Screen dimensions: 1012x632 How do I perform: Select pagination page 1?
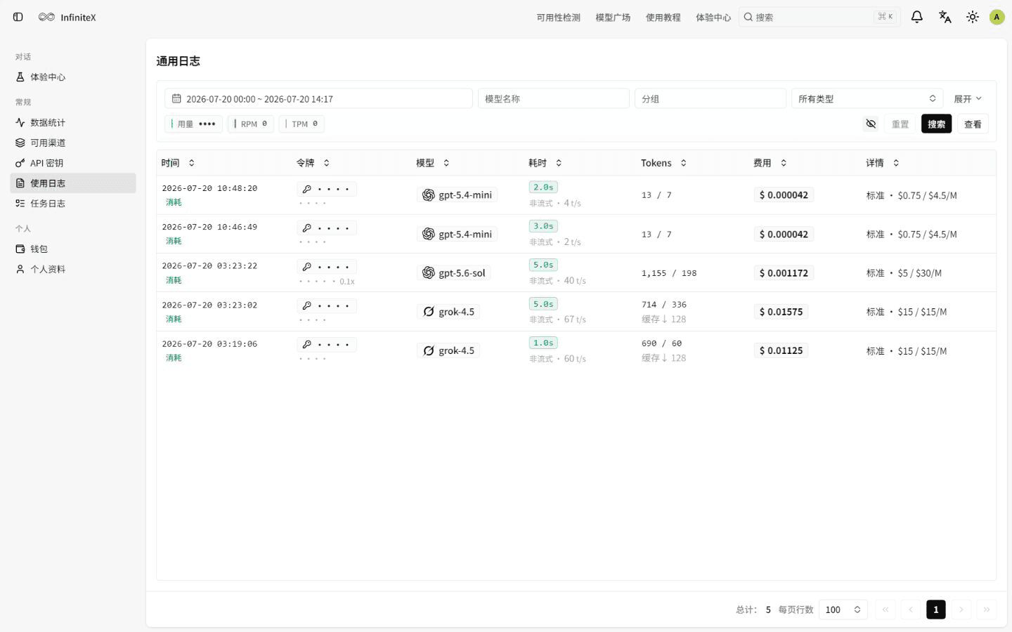pyautogui.click(x=935, y=610)
